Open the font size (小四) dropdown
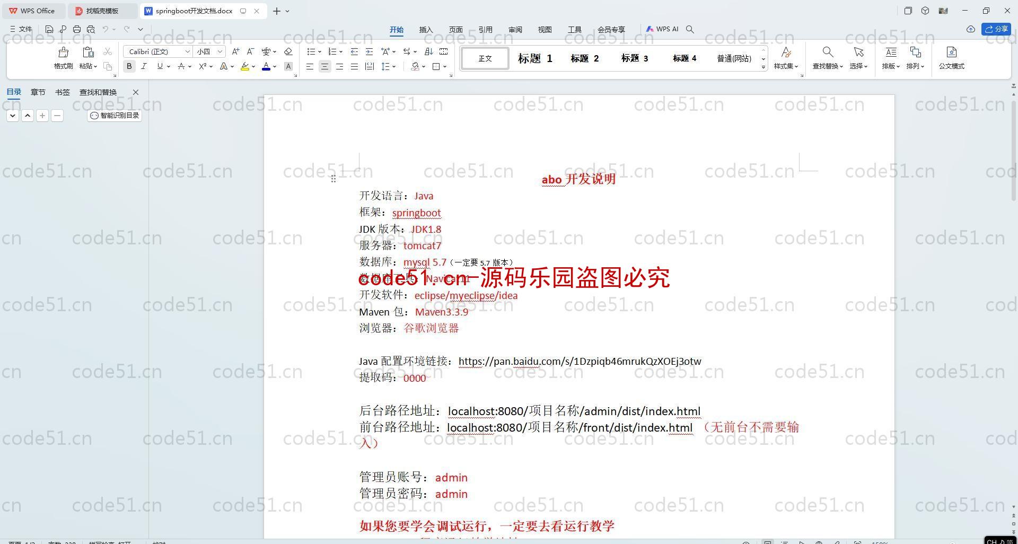1018x544 pixels. (220, 51)
